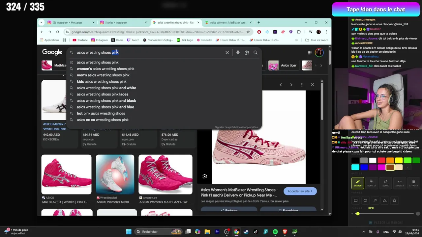Choose the arrow shape tool

[375, 200]
